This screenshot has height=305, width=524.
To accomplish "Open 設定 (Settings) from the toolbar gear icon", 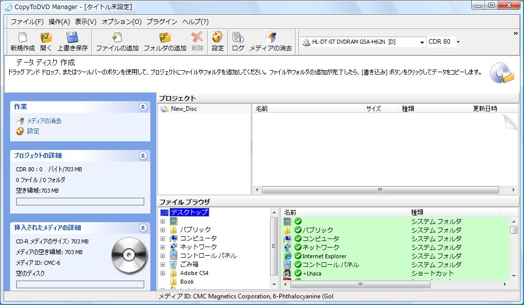I will (217, 38).
